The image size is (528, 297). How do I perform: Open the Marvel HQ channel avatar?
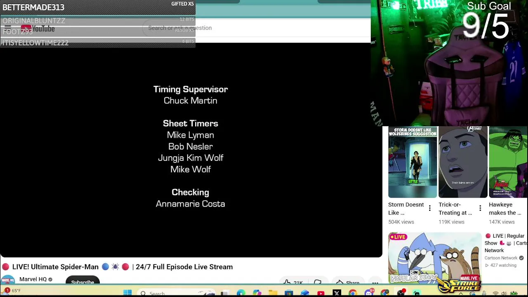(x=8, y=280)
